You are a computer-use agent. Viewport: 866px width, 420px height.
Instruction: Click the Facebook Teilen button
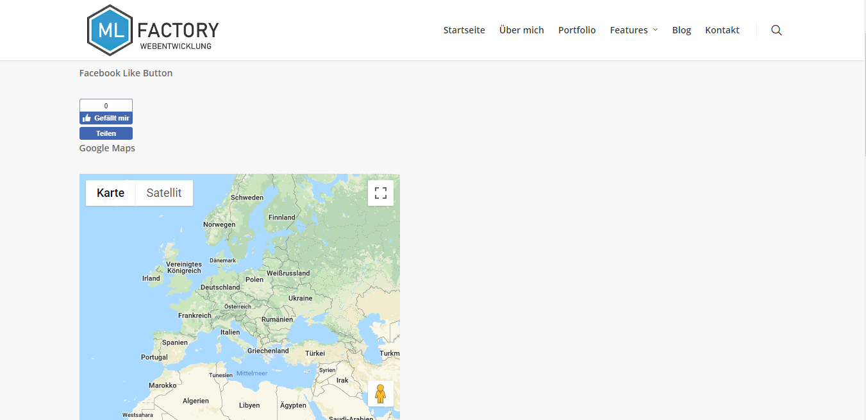[106, 133]
